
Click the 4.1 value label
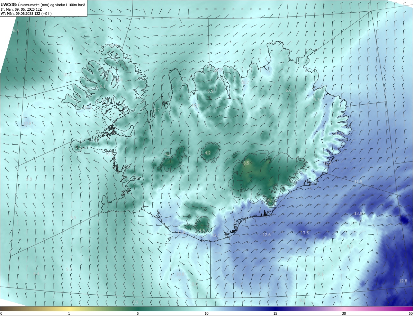tap(270, 201)
